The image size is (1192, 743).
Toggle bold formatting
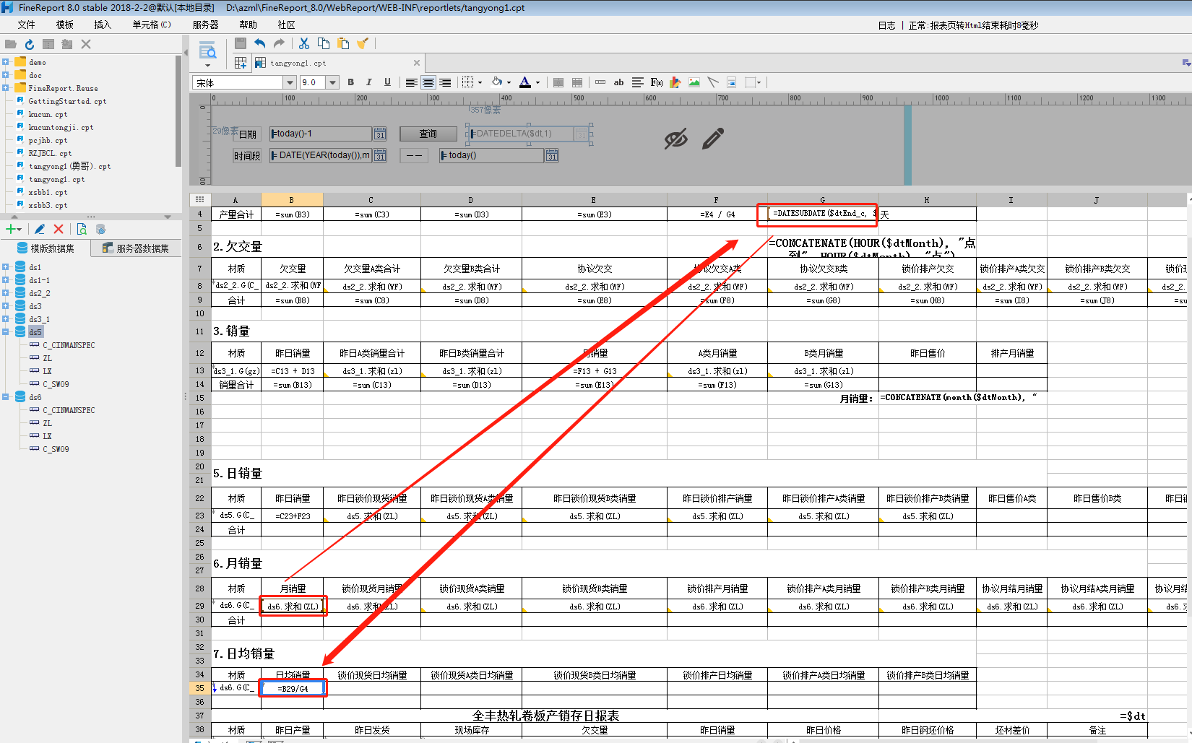(x=351, y=82)
